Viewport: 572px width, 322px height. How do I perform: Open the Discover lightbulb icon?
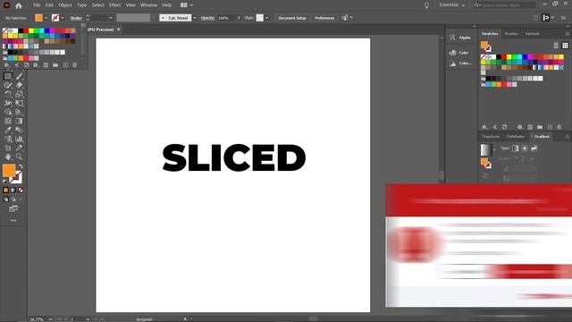coord(426,5)
